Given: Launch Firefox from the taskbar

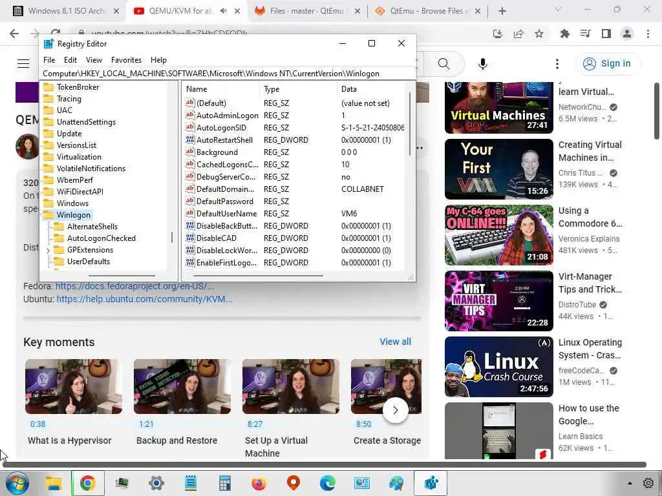Looking at the screenshot, I should (259, 483).
